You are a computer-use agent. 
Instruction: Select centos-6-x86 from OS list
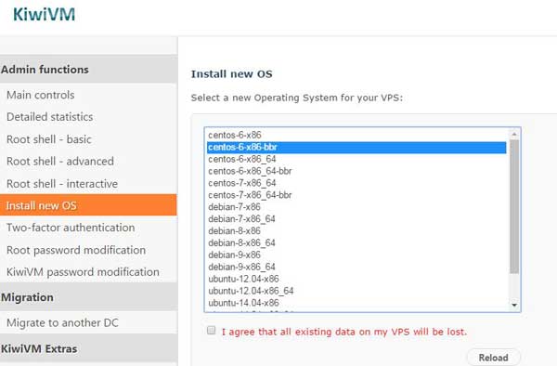pyautogui.click(x=356, y=135)
